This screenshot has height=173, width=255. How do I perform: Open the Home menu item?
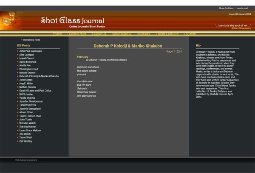point(57,34)
